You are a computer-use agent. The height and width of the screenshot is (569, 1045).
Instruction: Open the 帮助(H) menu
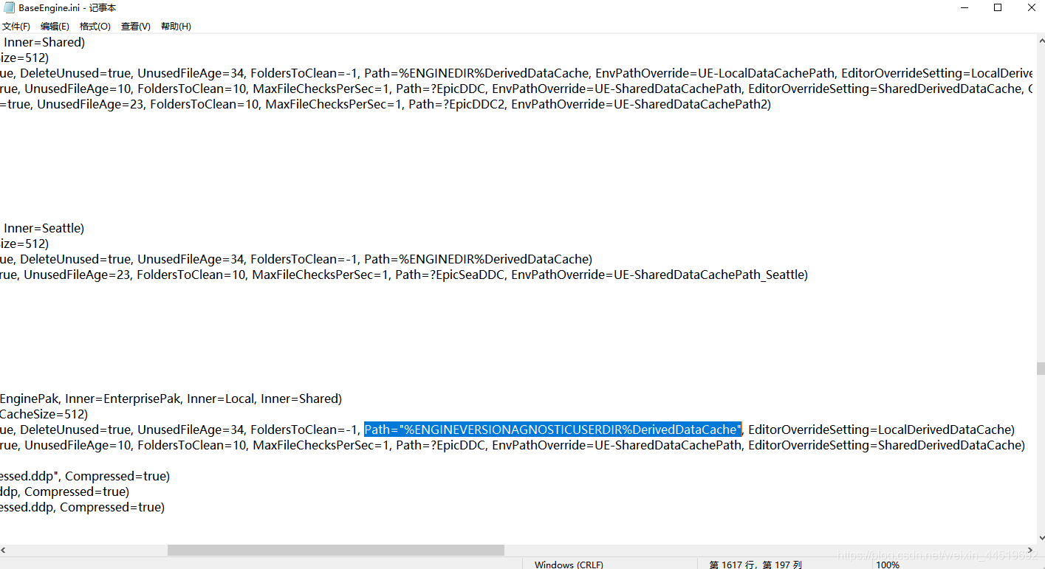176,26
